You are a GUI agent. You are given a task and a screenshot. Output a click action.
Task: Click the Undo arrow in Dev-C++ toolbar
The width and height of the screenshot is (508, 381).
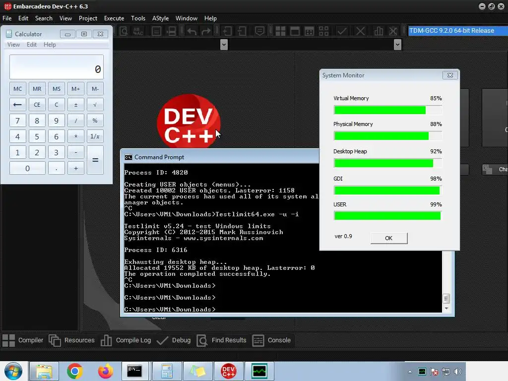[192, 31]
